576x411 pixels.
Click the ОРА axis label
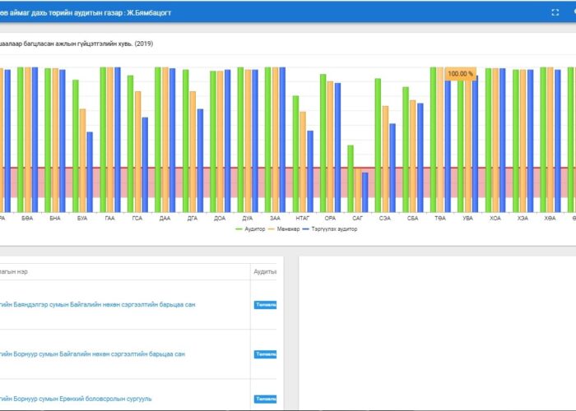point(330,219)
